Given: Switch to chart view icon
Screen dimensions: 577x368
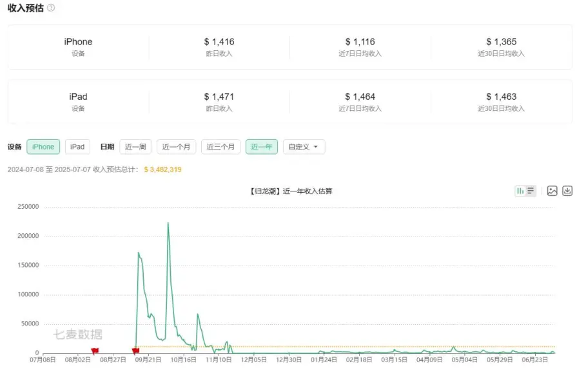Looking at the screenshot, I should pos(520,191).
